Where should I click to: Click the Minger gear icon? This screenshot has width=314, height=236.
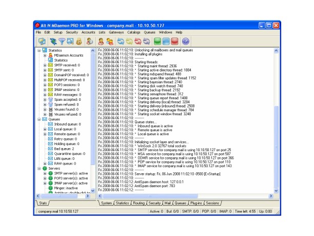pyautogui.click(x=50, y=188)
